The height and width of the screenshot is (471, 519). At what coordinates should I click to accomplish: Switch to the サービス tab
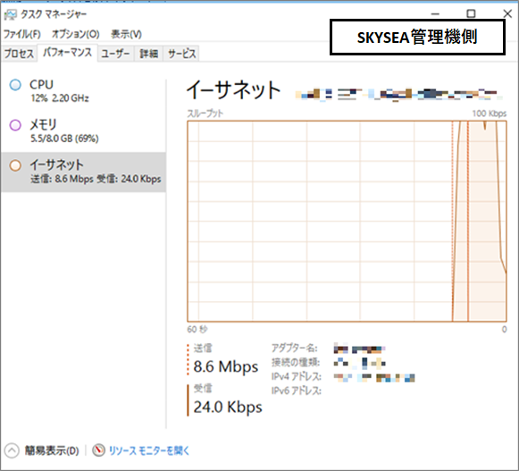click(181, 54)
